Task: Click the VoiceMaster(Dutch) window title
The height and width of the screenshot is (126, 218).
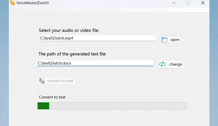Action: pos(33,3)
